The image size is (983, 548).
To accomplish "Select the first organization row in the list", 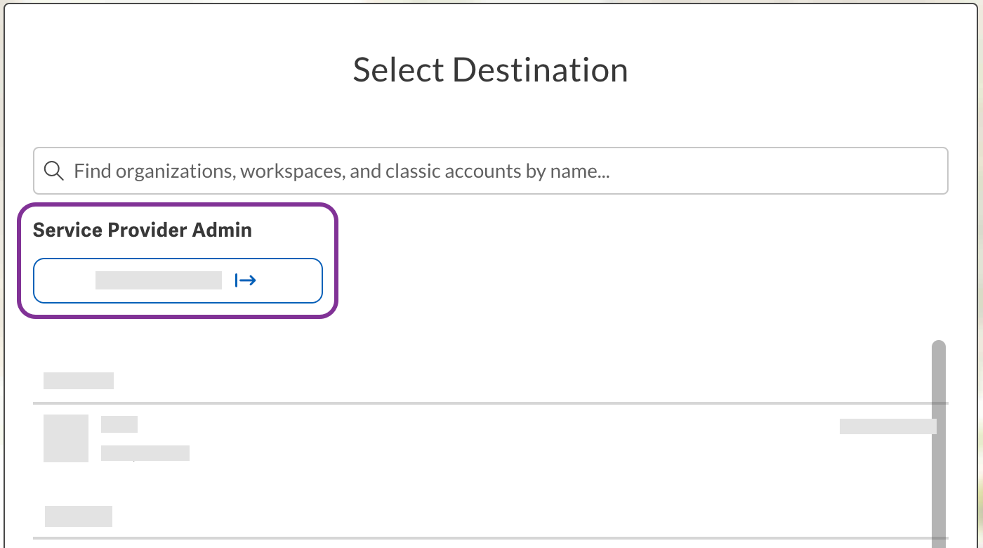I will click(281, 438).
